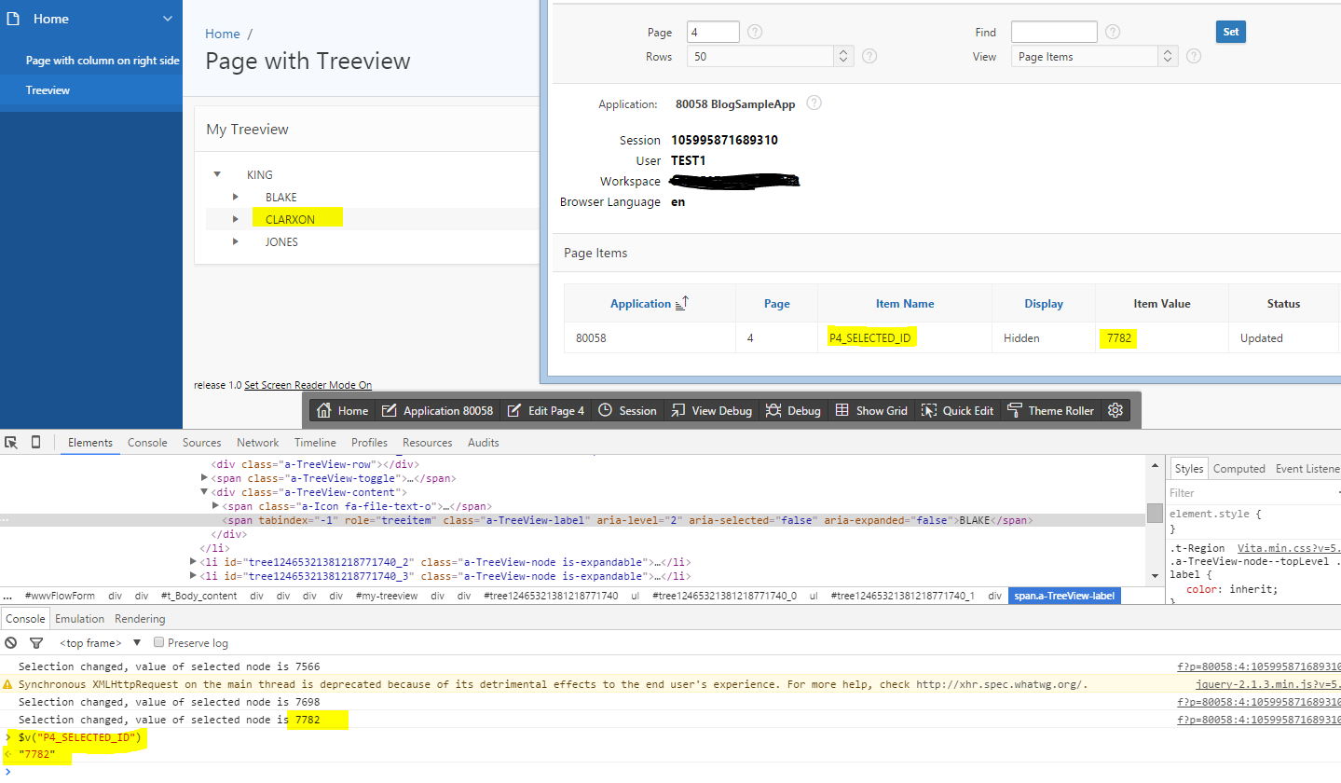
Task: Enable Show Grid via the developer toolbar
Action: click(x=871, y=409)
